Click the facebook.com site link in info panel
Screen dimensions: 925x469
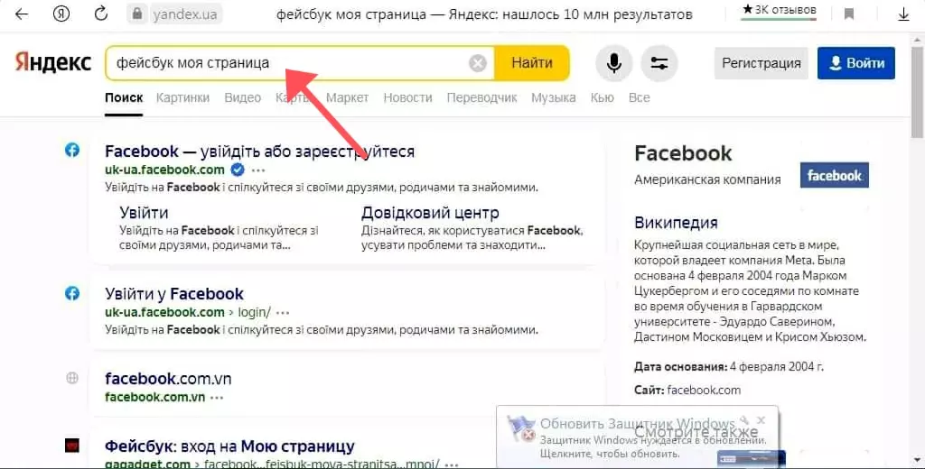tap(704, 390)
